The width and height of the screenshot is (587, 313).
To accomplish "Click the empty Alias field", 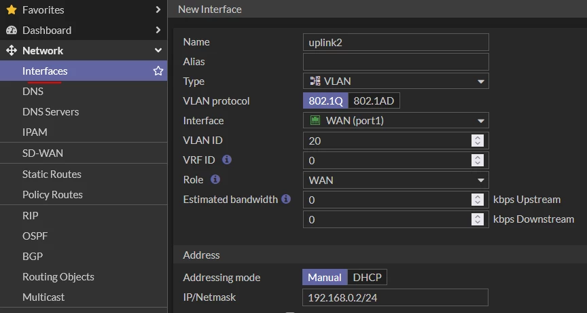I will (x=395, y=62).
